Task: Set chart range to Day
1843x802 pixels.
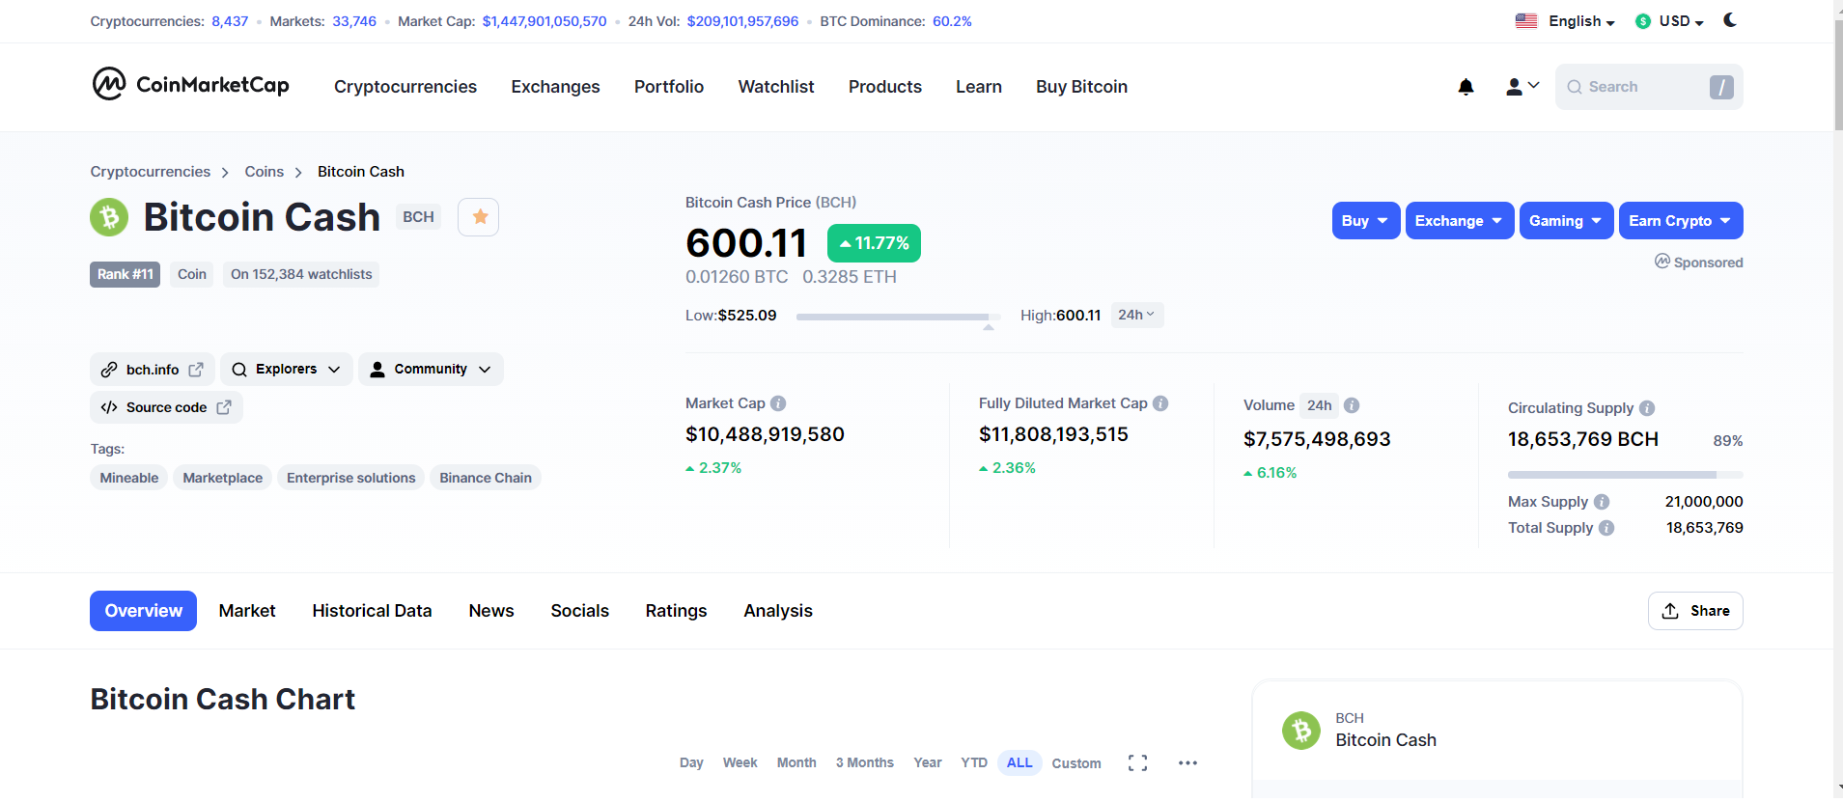Action: tap(691, 763)
